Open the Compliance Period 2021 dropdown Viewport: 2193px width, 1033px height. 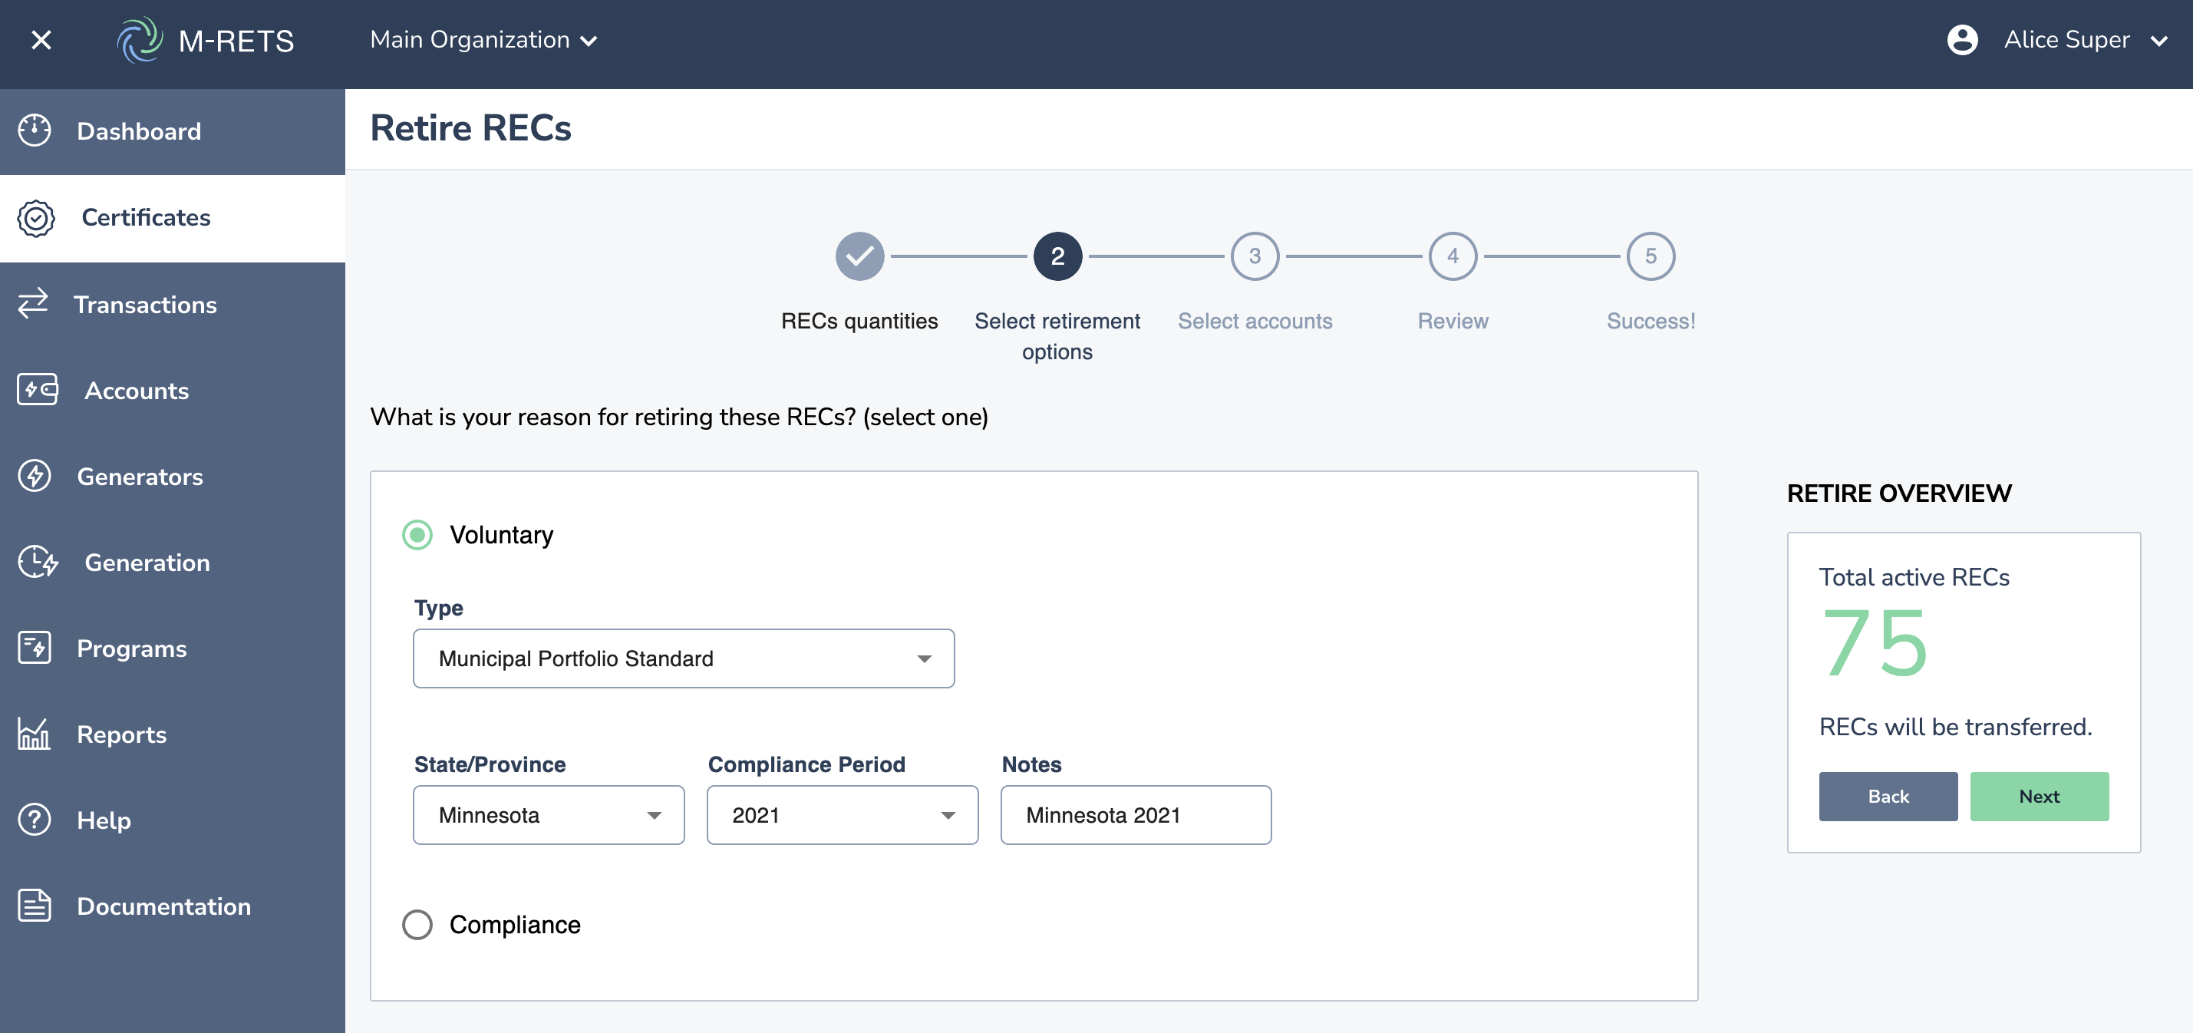pos(841,815)
